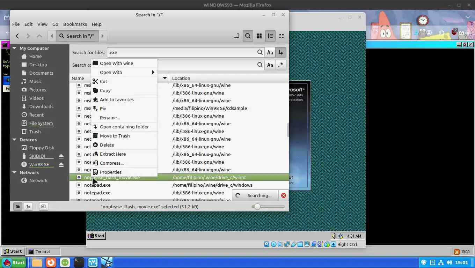This screenshot has height=268, width=475.
Task: Click the Search in "/" path button
Action: pos(77,36)
